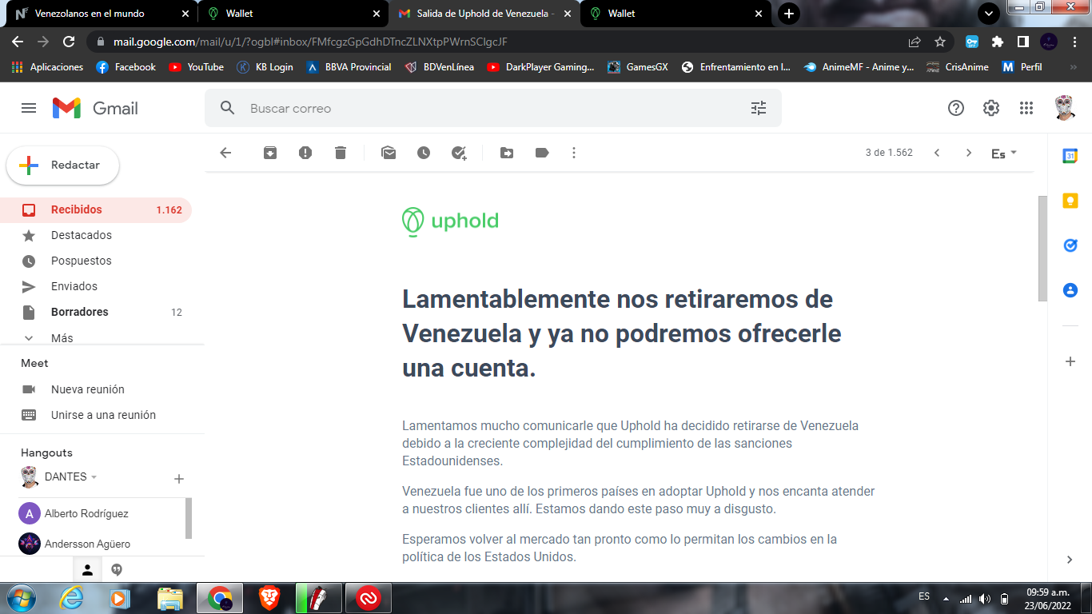Report this email as spam
This screenshot has width=1092, height=614.
pos(305,153)
